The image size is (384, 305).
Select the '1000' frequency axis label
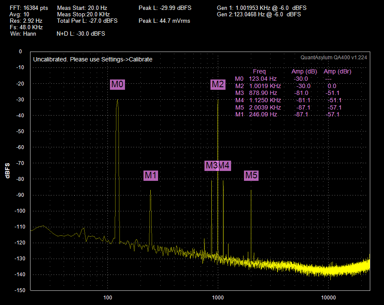click(218, 297)
